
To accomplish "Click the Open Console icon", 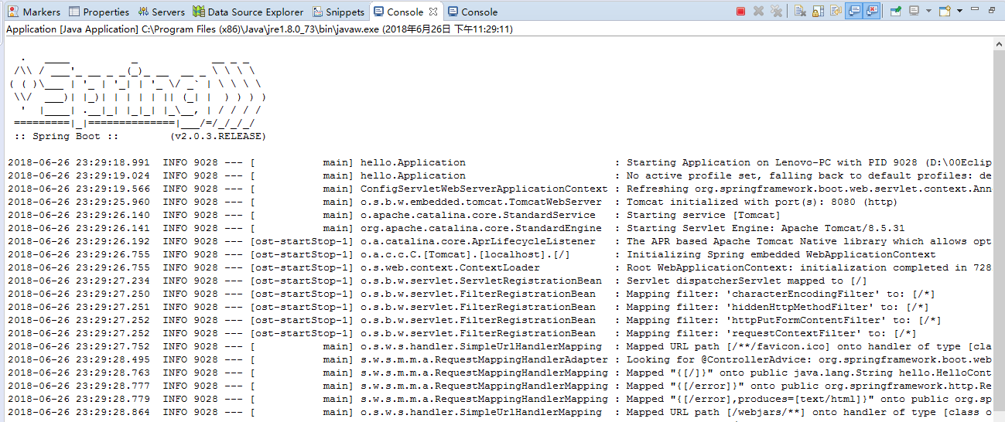I will coord(945,11).
